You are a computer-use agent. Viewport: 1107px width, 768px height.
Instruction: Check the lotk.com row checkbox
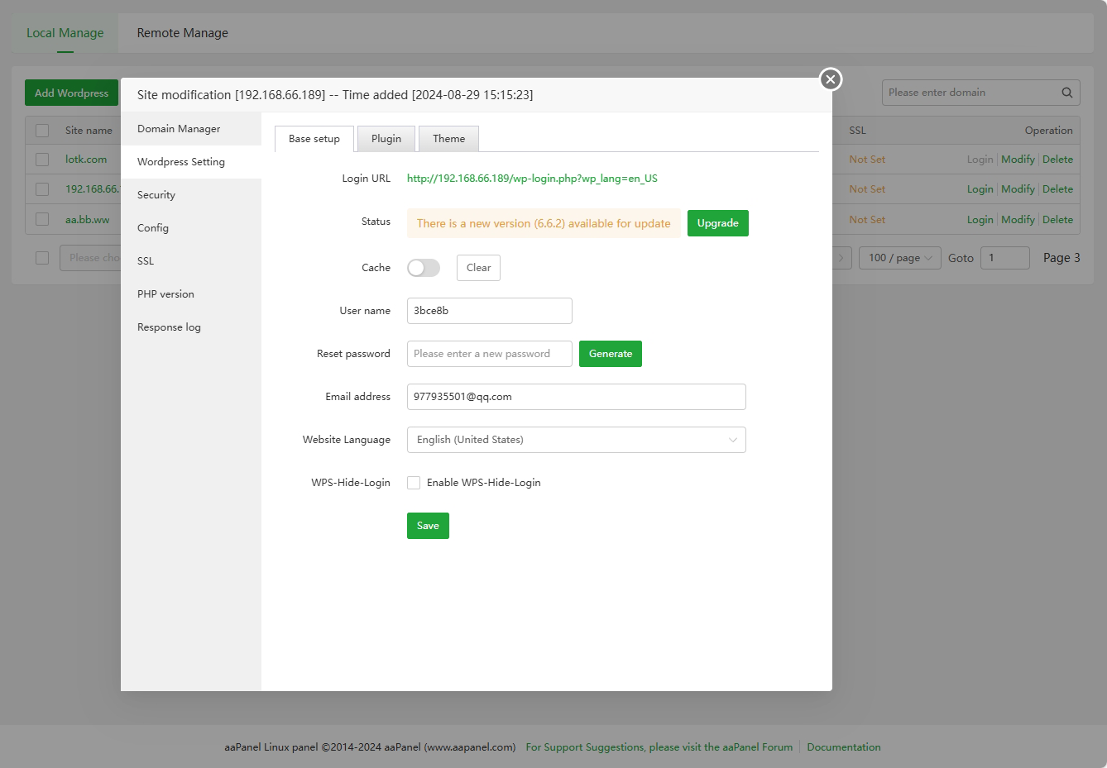[42, 160]
